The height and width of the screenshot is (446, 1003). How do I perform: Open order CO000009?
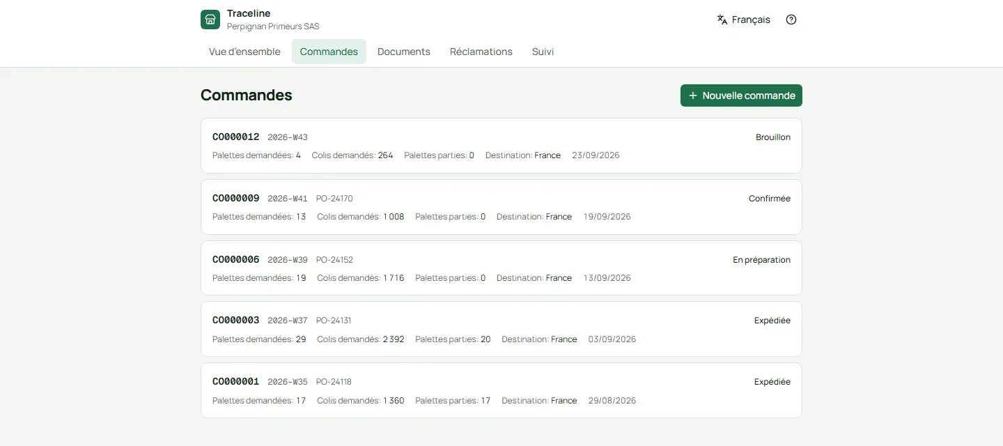(x=501, y=207)
